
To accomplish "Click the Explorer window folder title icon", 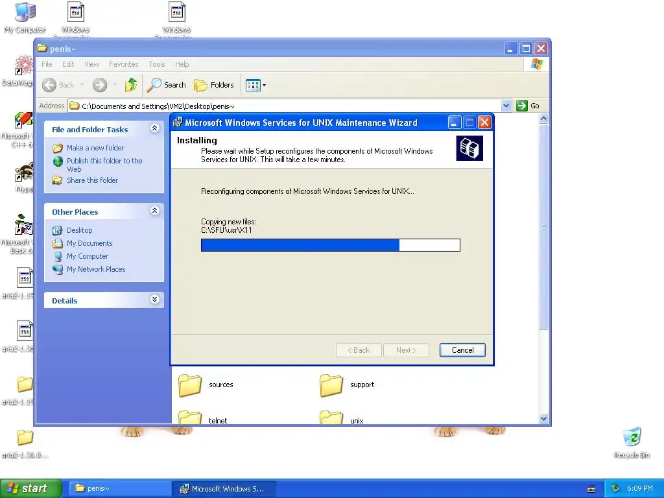I will pos(41,48).
